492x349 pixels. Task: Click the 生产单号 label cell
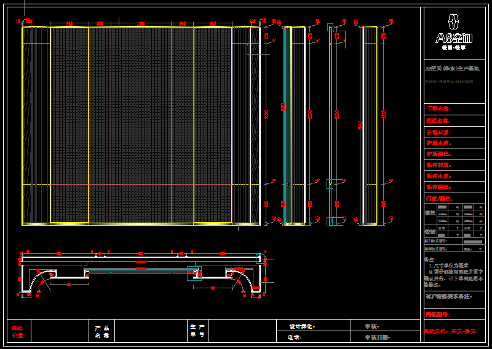click(197, 332)
